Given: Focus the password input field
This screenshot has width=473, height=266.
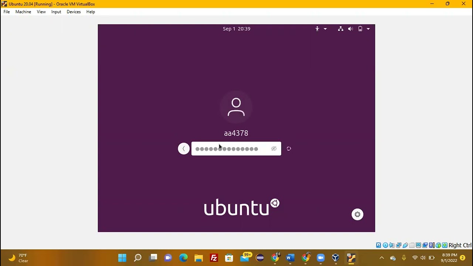Looking at the screenshot, I should click(x=236, y=149).
